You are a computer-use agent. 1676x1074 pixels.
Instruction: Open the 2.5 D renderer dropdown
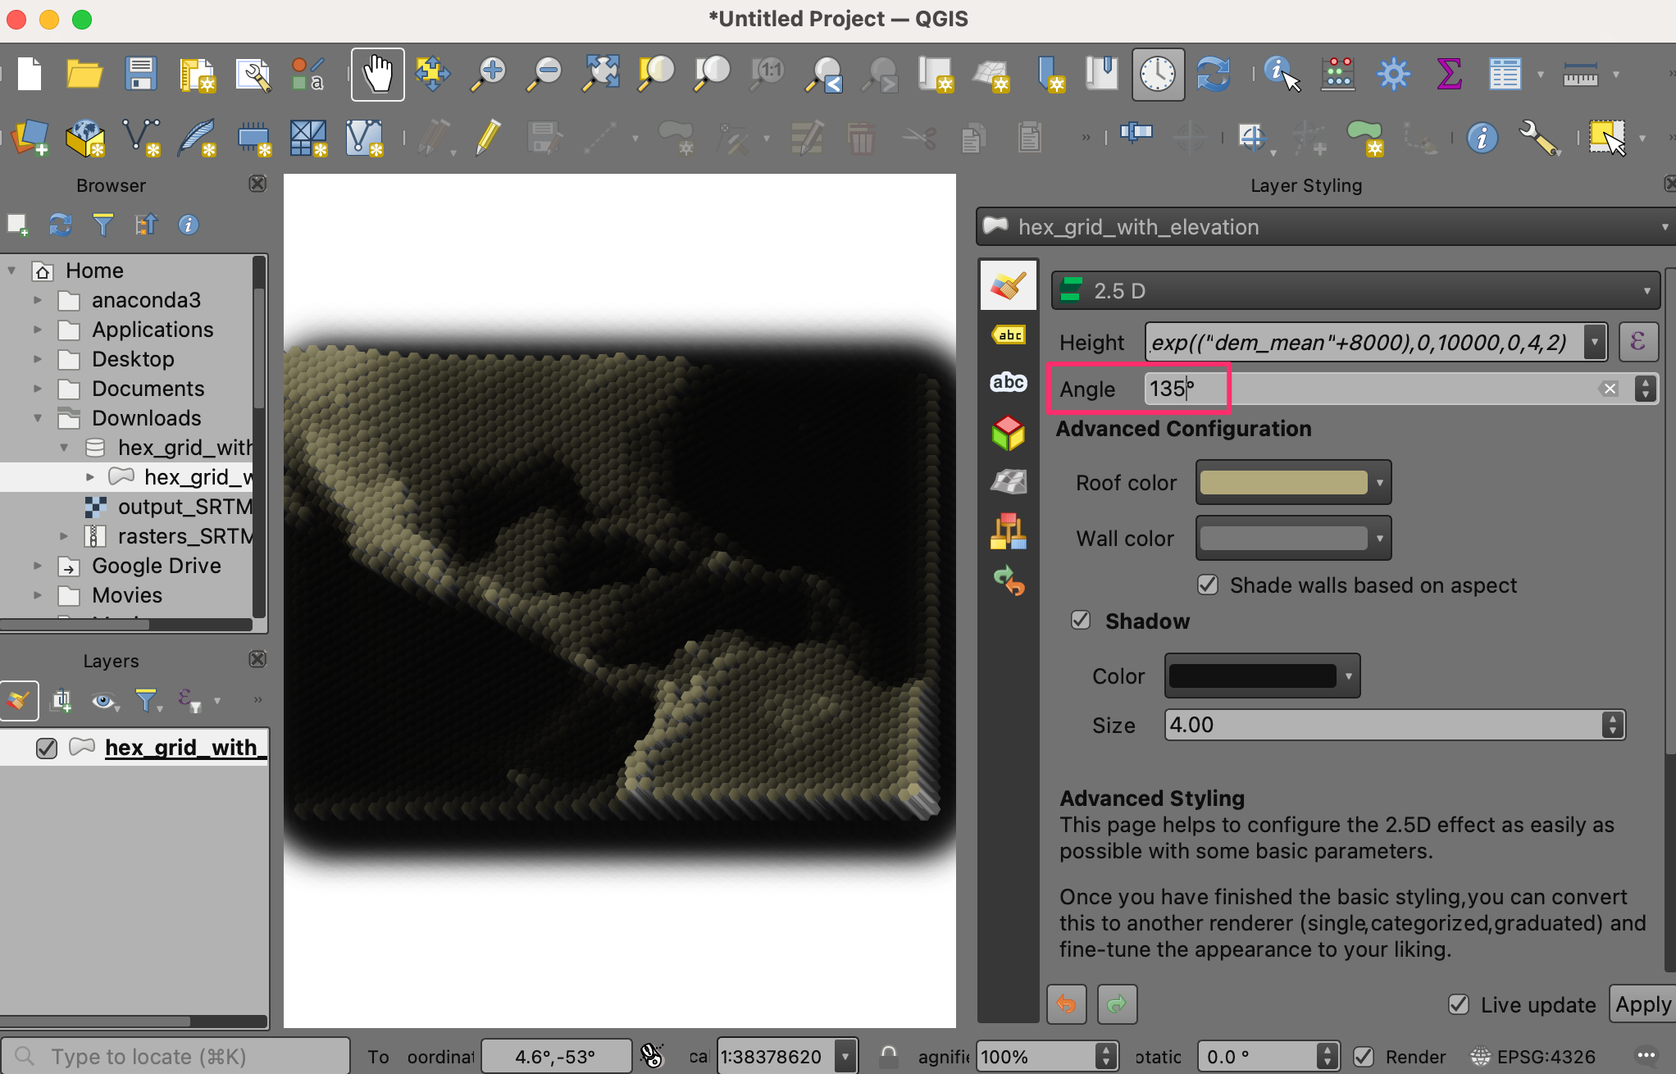[x=1355, y=291]
